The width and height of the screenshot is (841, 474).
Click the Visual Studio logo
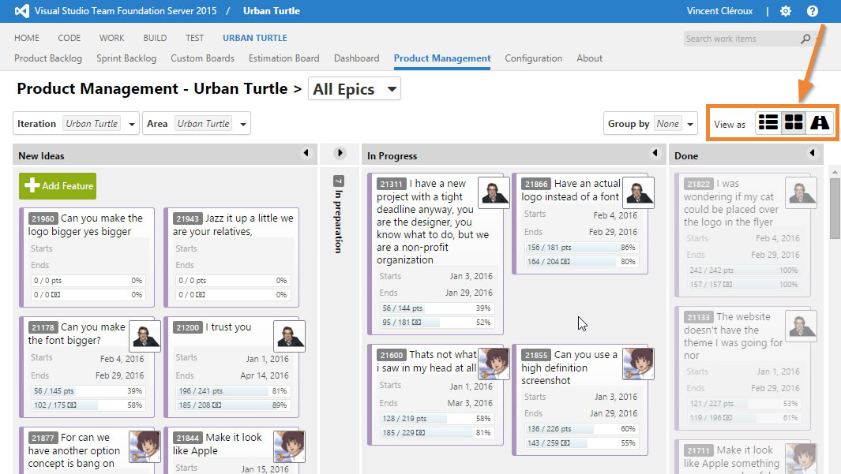22,12
